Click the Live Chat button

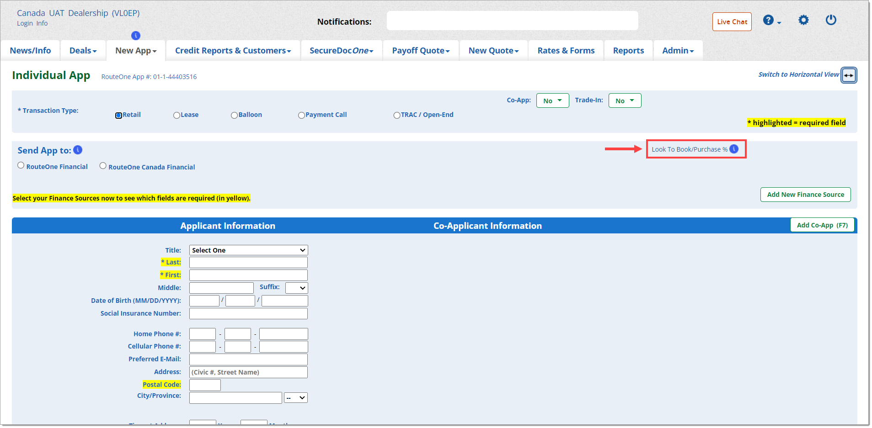click(x=732, y=22)
